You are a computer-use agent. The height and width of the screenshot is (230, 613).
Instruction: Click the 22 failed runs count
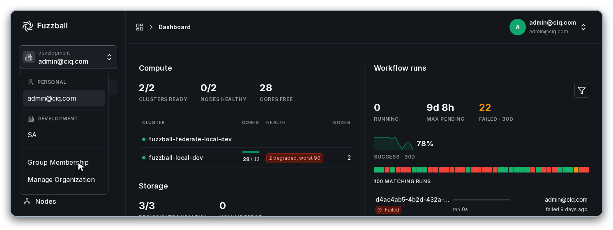click(x=485, y=108)
